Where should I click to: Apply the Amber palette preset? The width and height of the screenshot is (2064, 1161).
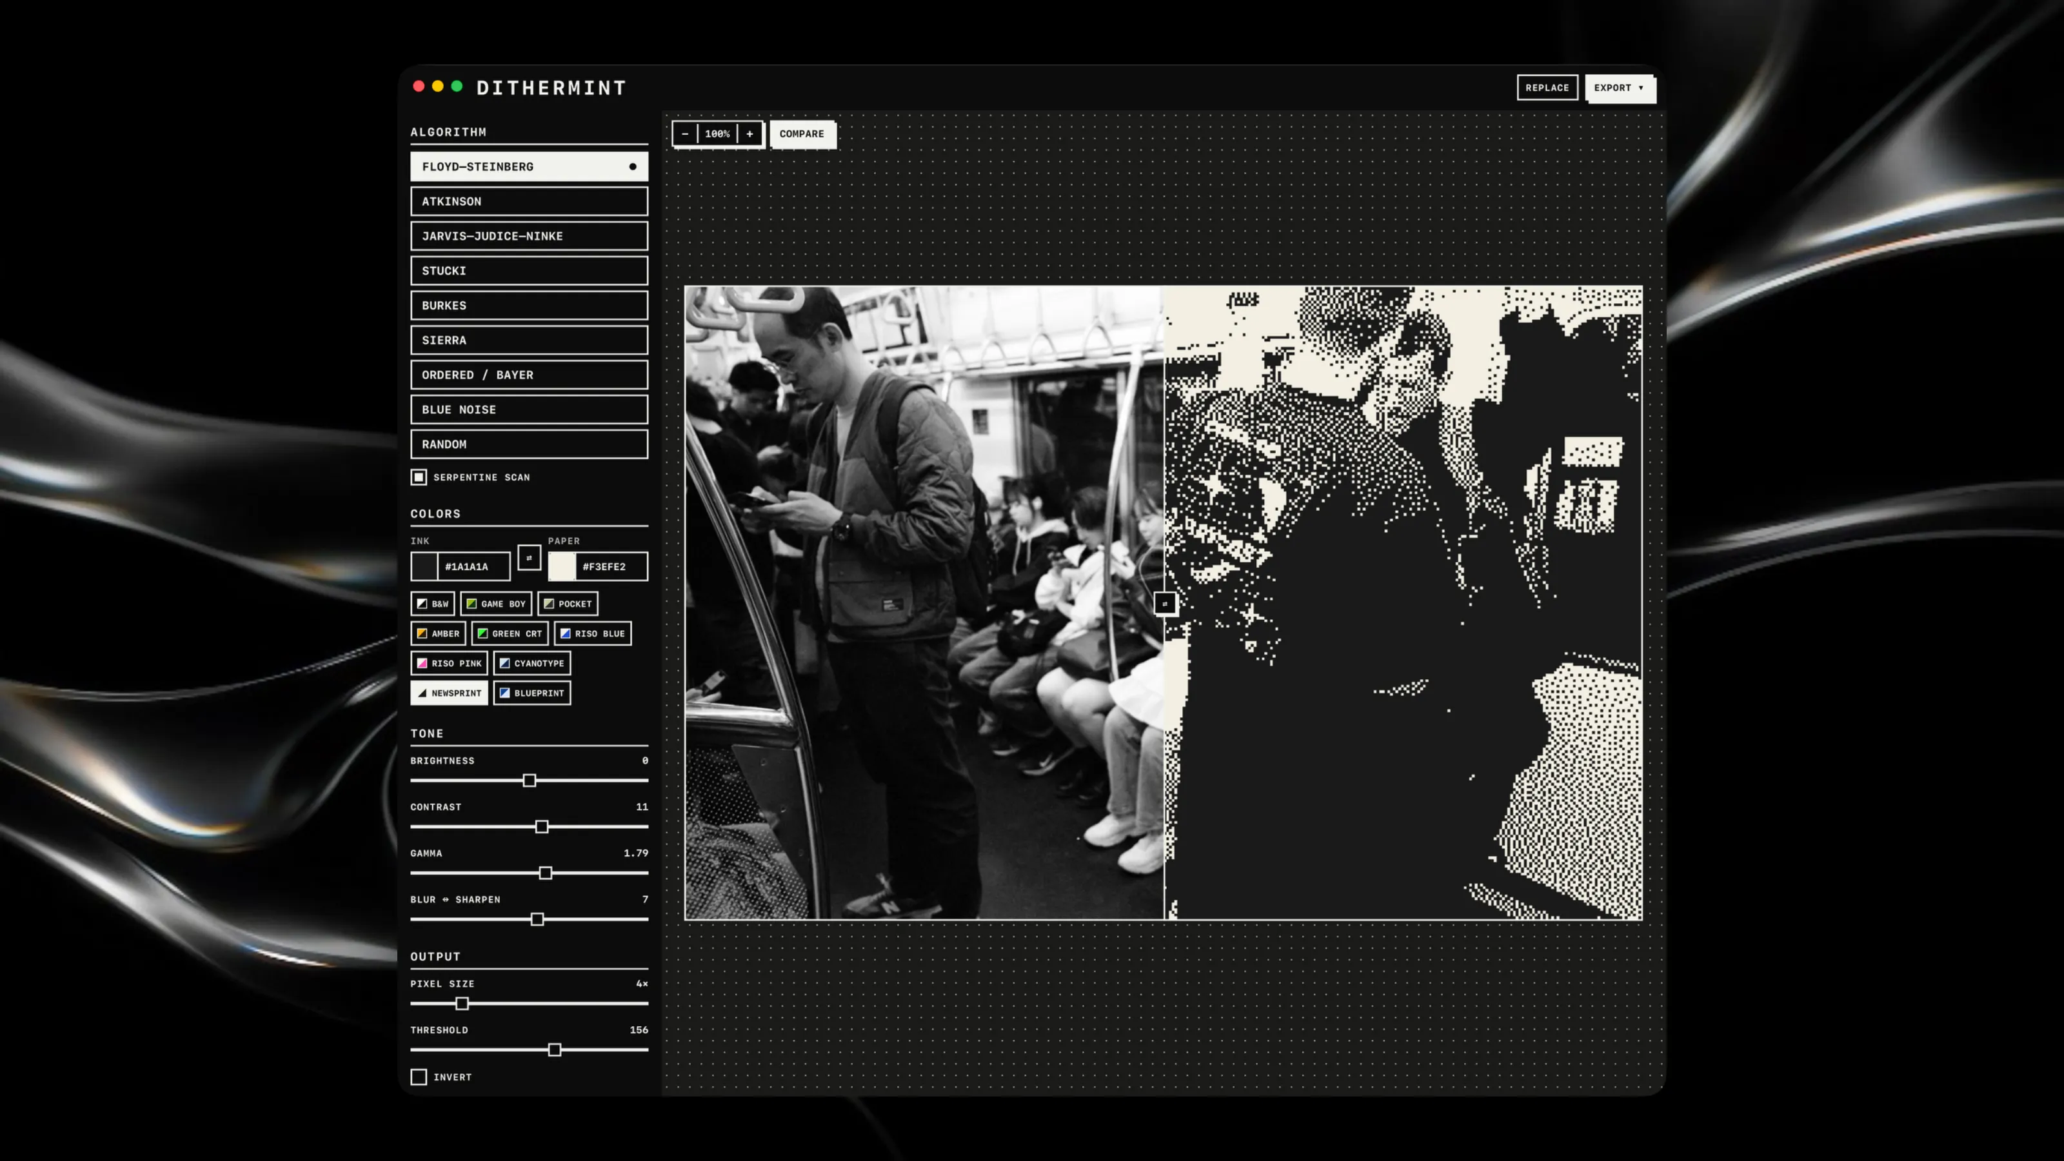[x=439, y=633]
